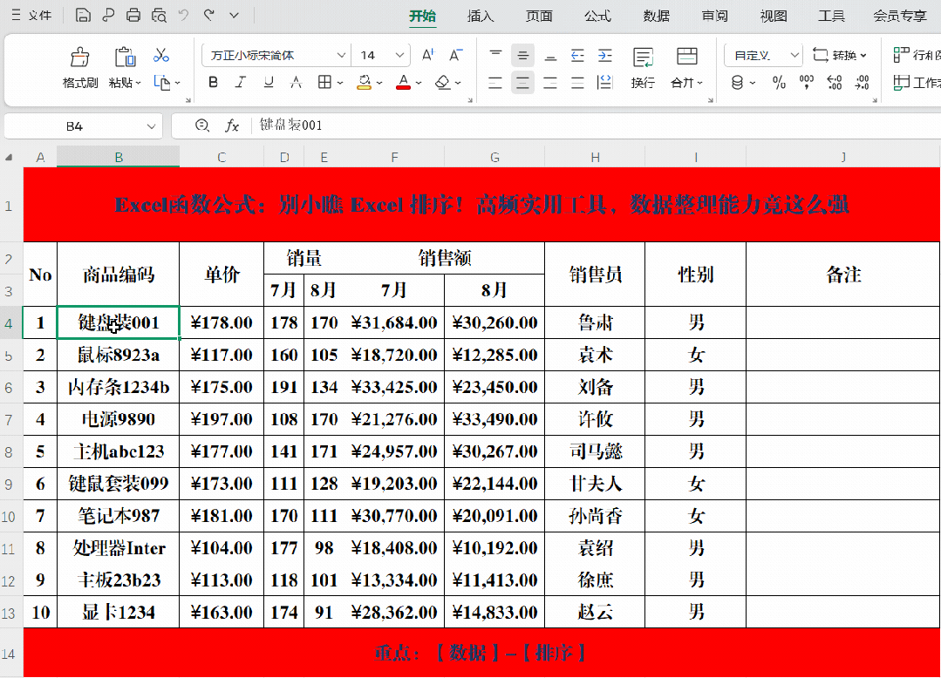Viewport: 941px width, 678px height.
Task: Open Print Preview from the quick access bar
Action: point(159,15)
